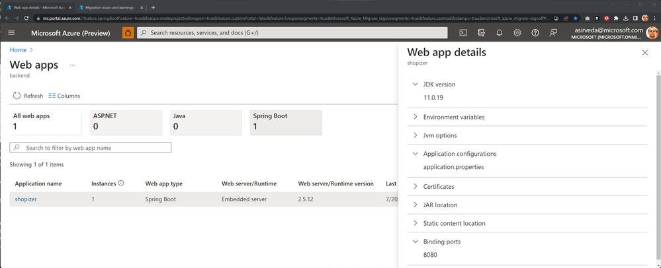Click the Refresh icon in Web apps toolbar
The width and height of the screenshot is (661, 268).
[x=17, y=96]
